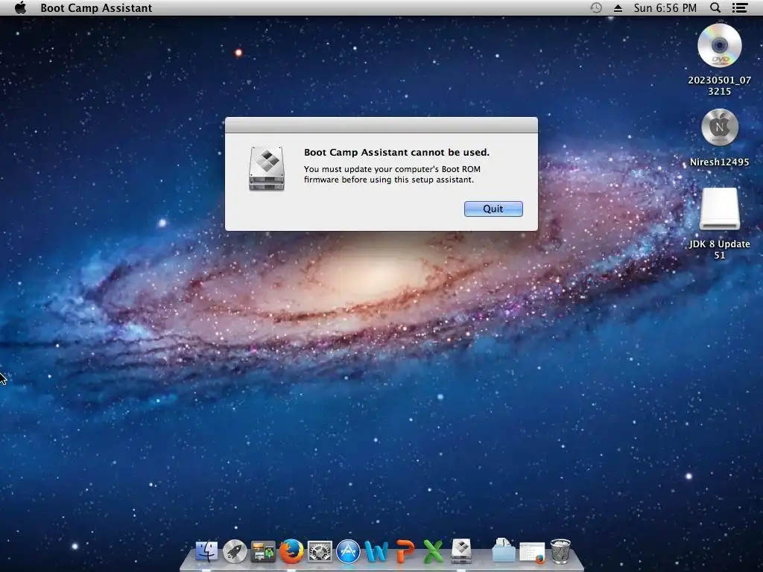Image resolution: width=763 pixels, height=572 pixels.
Task: Click Boot Camp Assistant icon in Dock
Action: pos(461,551)
